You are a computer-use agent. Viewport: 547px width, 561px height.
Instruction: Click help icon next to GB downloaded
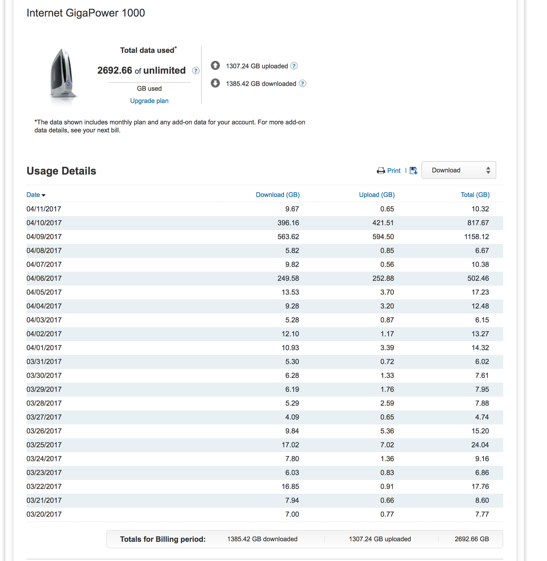[x=302, y=83]
